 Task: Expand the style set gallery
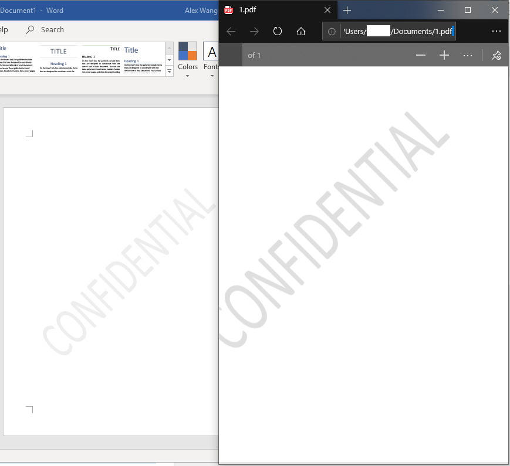pos(169,71)
